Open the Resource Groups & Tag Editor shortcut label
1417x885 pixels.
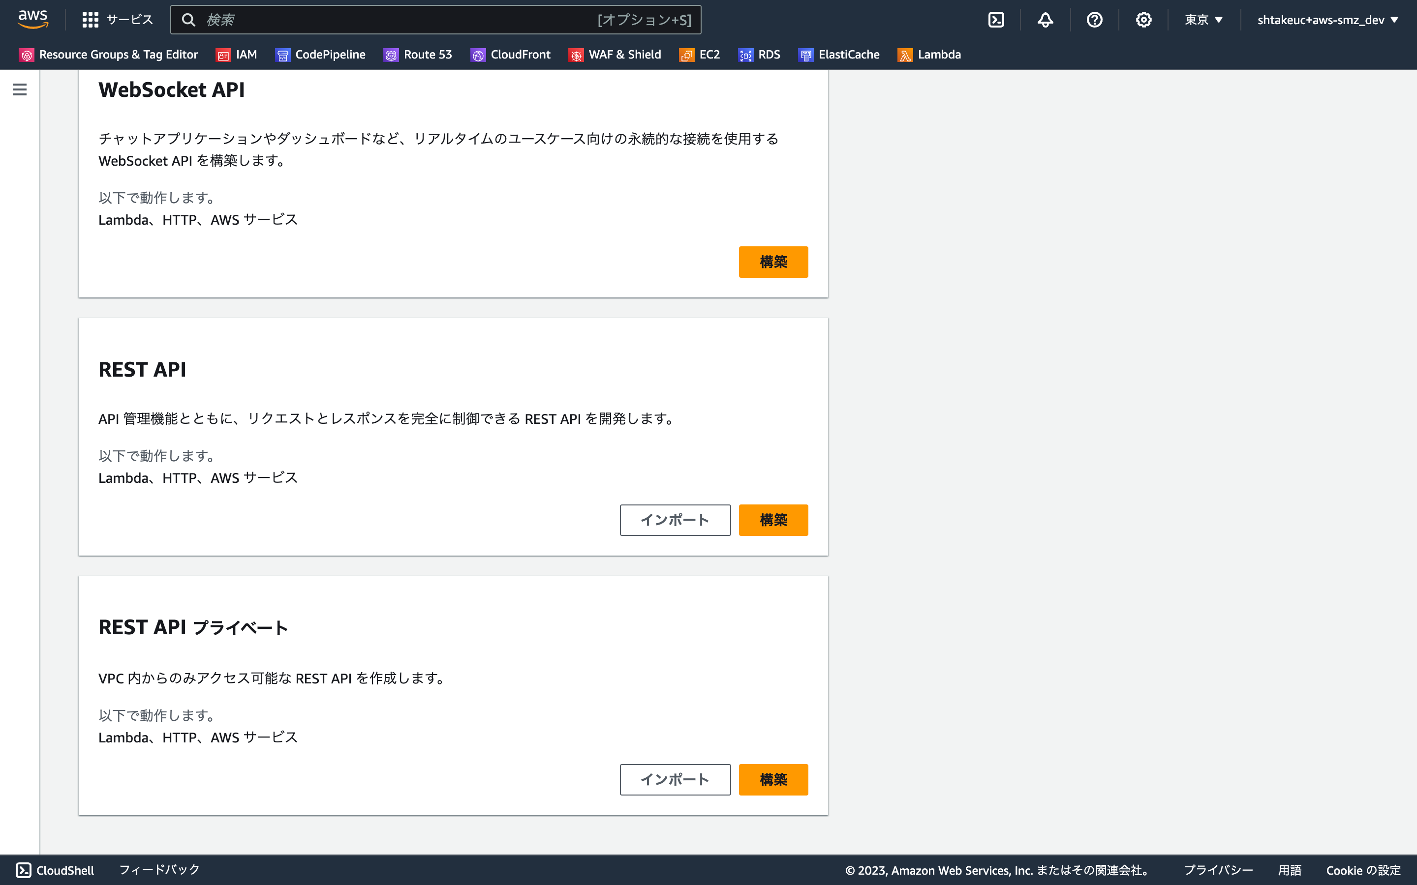[118, 55]
